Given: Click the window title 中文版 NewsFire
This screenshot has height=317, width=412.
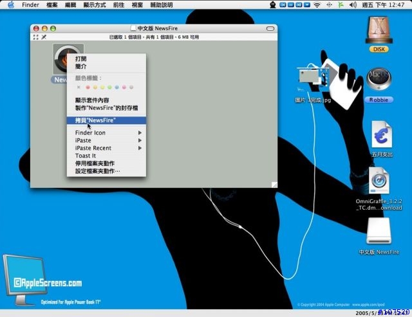Looking at the screenshot, I should pos(157,28).
